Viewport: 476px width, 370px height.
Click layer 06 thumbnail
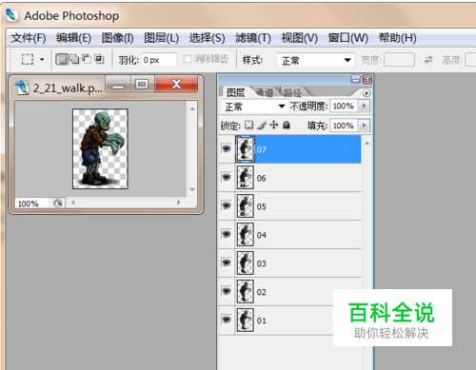pos(246,178)
